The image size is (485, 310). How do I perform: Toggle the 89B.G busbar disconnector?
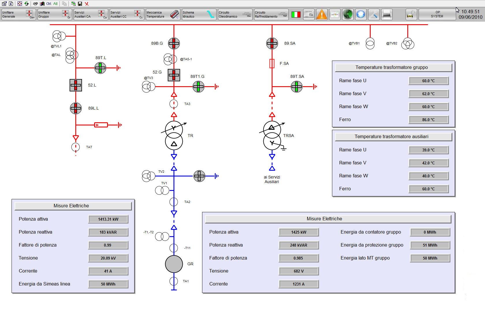(174, 44)
